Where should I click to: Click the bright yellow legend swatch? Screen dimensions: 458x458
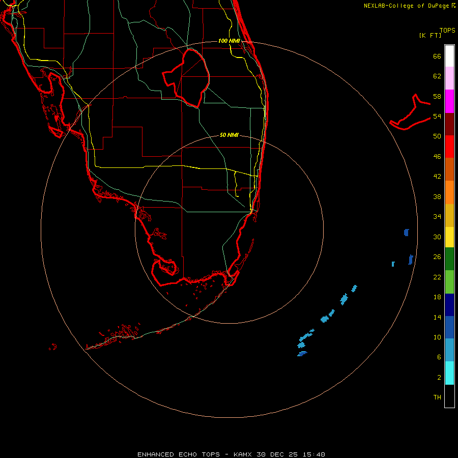449,237
